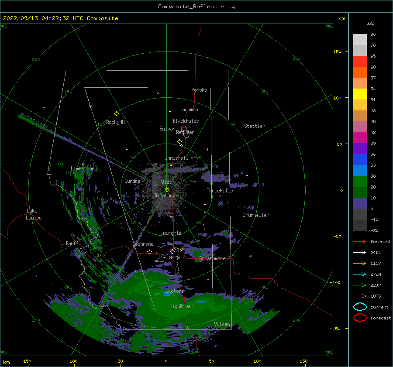393x367 pixels.
Task: Click yellow V marker northeast of Calgary
Action: (182, 250)
